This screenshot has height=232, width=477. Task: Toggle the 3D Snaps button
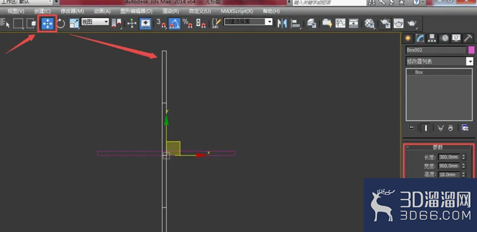(x=161, y=23)
